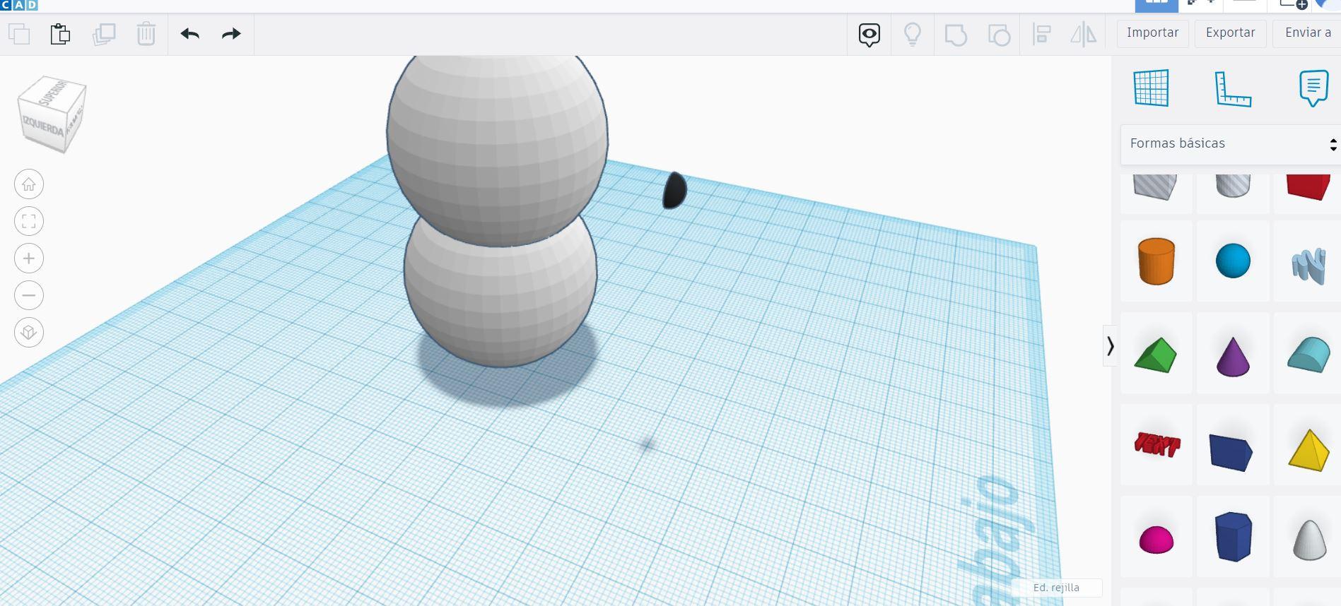Undo the last action

coord(190,34)
